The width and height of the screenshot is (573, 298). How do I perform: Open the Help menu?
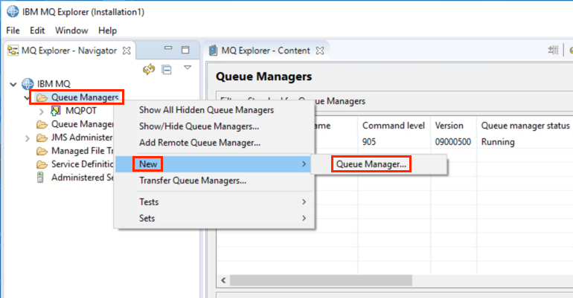[x=107, y=30]
